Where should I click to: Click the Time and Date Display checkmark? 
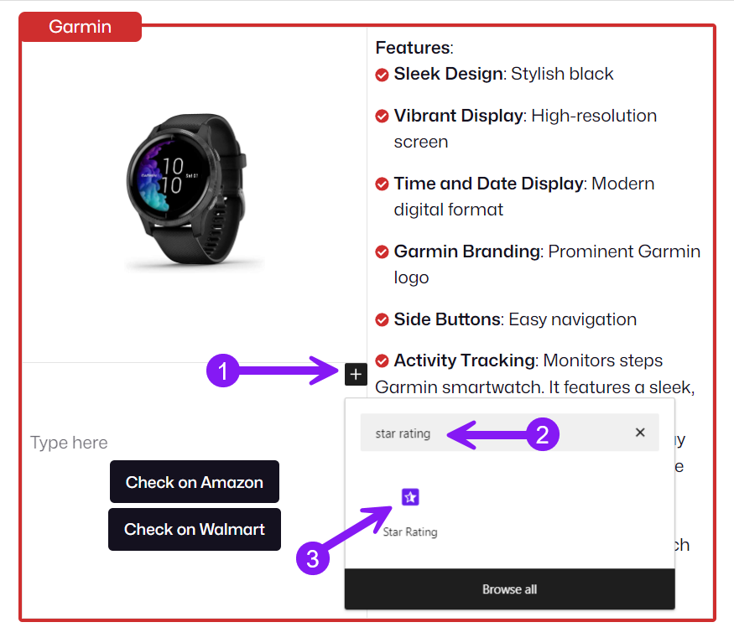pos(382,184)
